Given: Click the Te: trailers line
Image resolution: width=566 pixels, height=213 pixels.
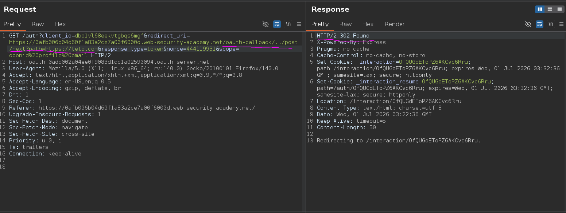Looking at the screenshot, I should coord(28,147).
